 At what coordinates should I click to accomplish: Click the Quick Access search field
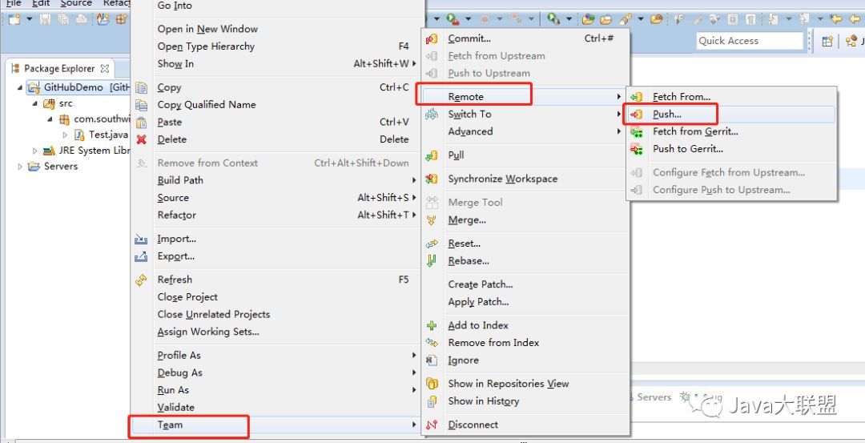click(750, 41)
